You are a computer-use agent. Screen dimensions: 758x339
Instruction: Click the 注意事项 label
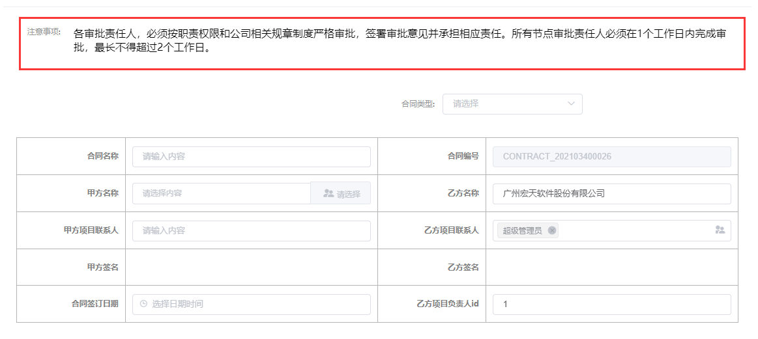[x=44, y=31]
